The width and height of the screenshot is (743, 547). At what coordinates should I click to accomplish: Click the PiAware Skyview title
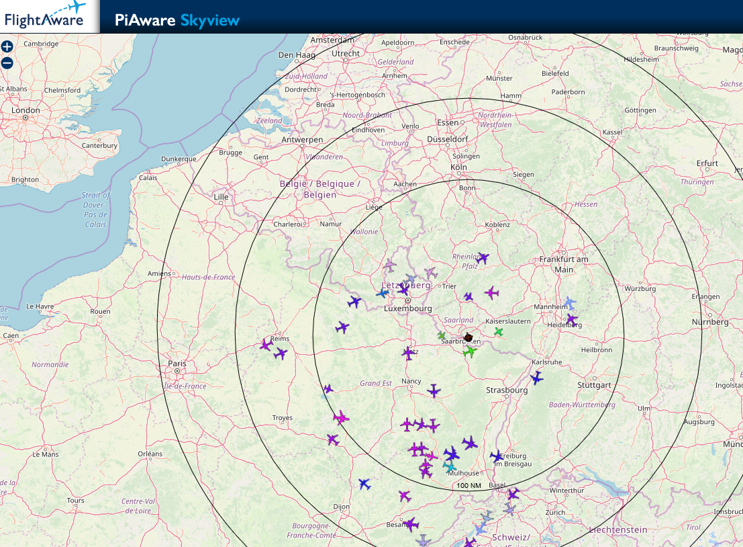[x=177, y=20]
